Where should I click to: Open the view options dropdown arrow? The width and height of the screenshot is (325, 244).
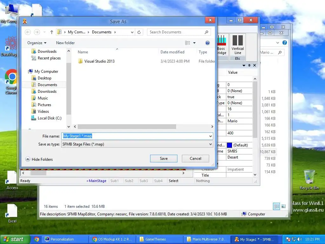(x=195, y=43)
